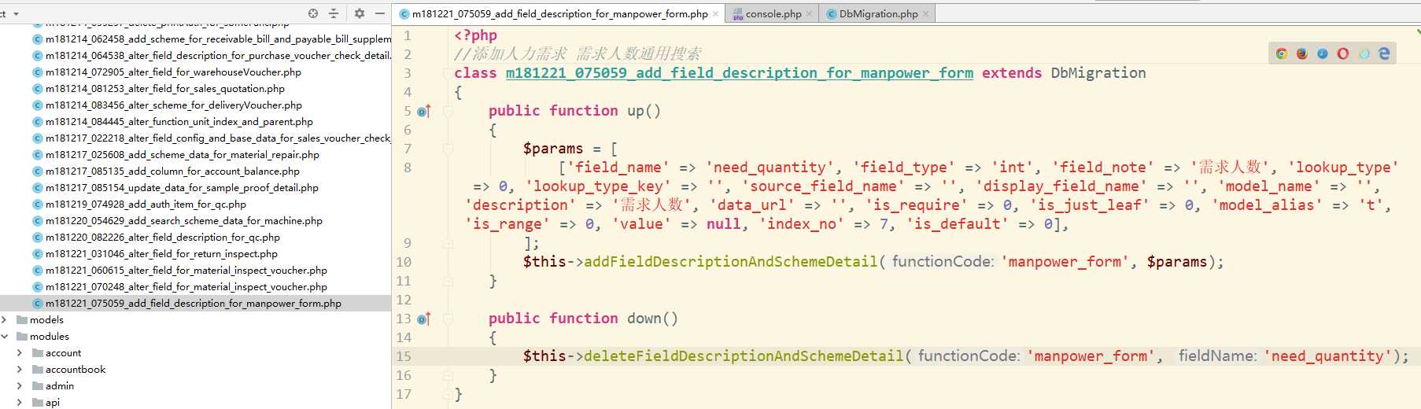Expand the account folder
Image resolution: width=1421 pixels, height=409 pixels.
(20, 353)
